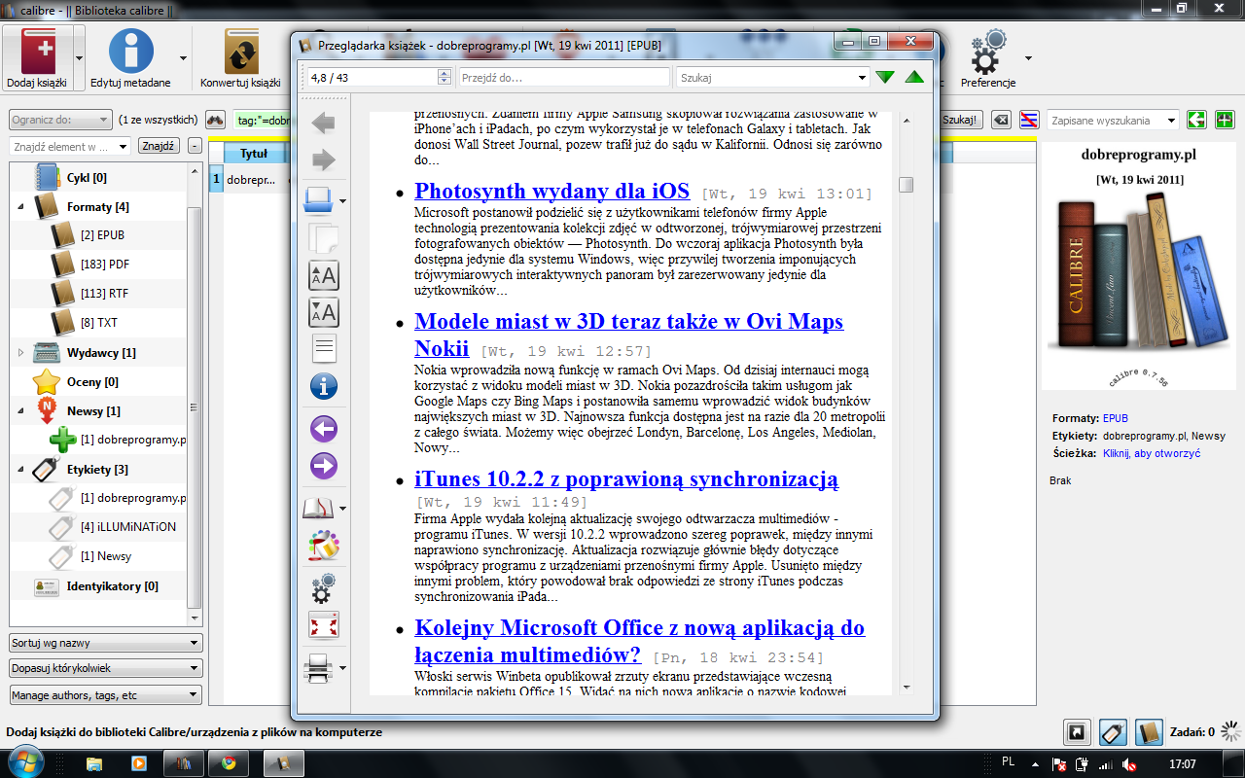Toggle the cover browser button at bottom
Viewport: 1245px width, 778px height.
[x=1077, y=732]
